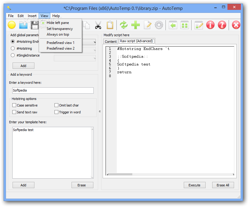Viewport: 249px width, 207px height.
Task: Click the Execute button
Action: tap(195, 185)
